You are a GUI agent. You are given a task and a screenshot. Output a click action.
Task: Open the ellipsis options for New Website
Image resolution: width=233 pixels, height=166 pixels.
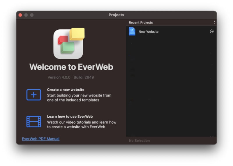click(x=211, y=31)
